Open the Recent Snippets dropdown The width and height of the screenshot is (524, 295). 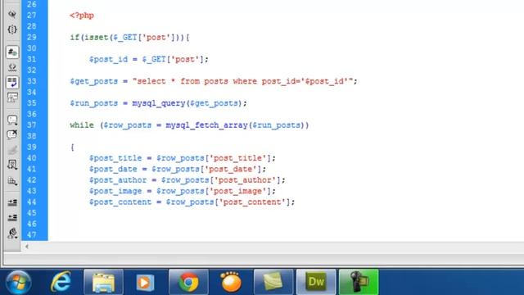click(12, 165)
